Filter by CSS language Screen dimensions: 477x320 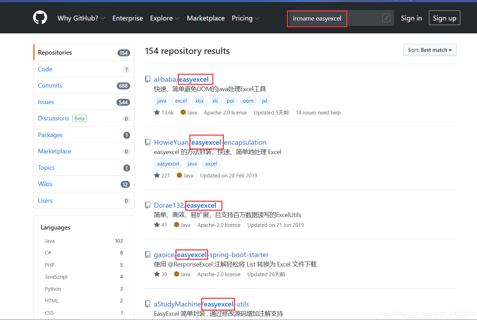coord(84,313)
